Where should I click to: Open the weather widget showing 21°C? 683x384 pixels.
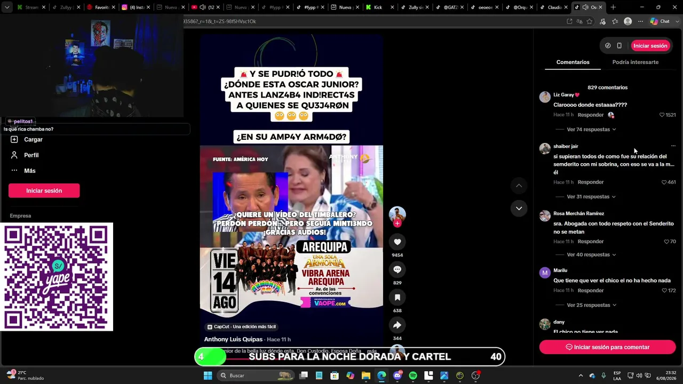pos(25,375)
